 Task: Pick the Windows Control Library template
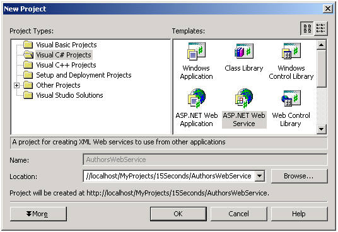(x=291, y=61)
